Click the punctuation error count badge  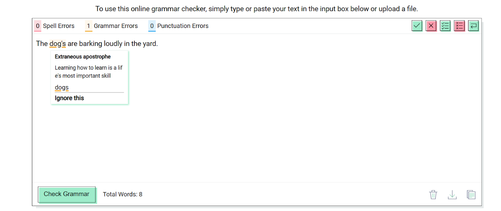point(152,26)
